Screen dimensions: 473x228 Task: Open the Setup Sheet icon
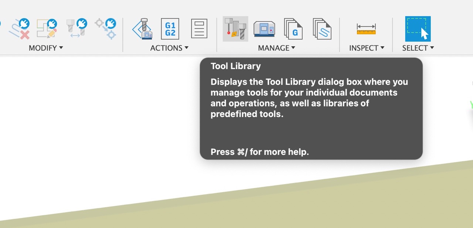199,29
